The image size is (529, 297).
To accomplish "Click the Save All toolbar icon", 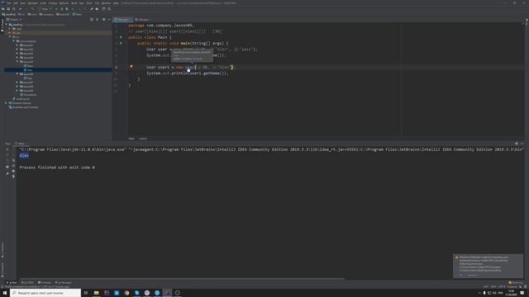I will [8, 9].
